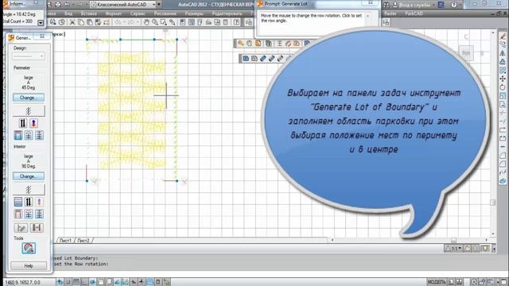The height and width of the screenshot is (286, 509).
Task: Toggle Quick Properties in the status bar
Action: pos(158,282)
